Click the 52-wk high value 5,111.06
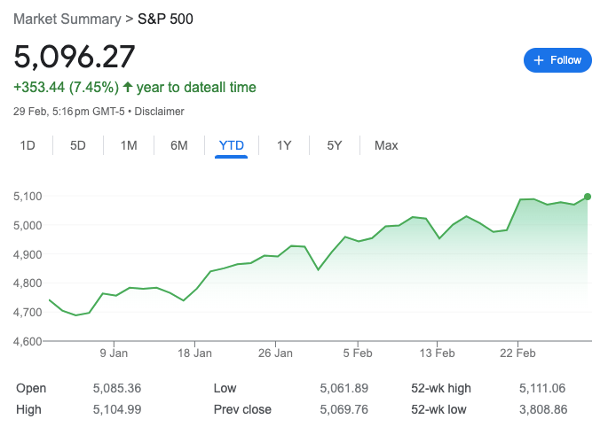The image size is (616, 427). 542,388
